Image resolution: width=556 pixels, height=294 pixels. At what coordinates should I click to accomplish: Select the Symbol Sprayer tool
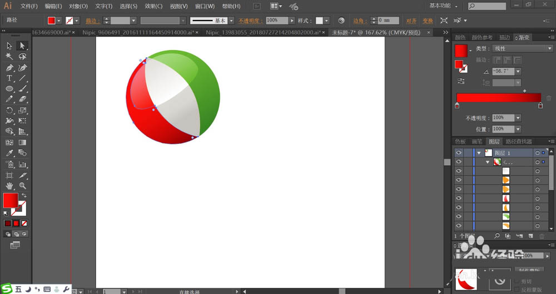tap(9, 164)
